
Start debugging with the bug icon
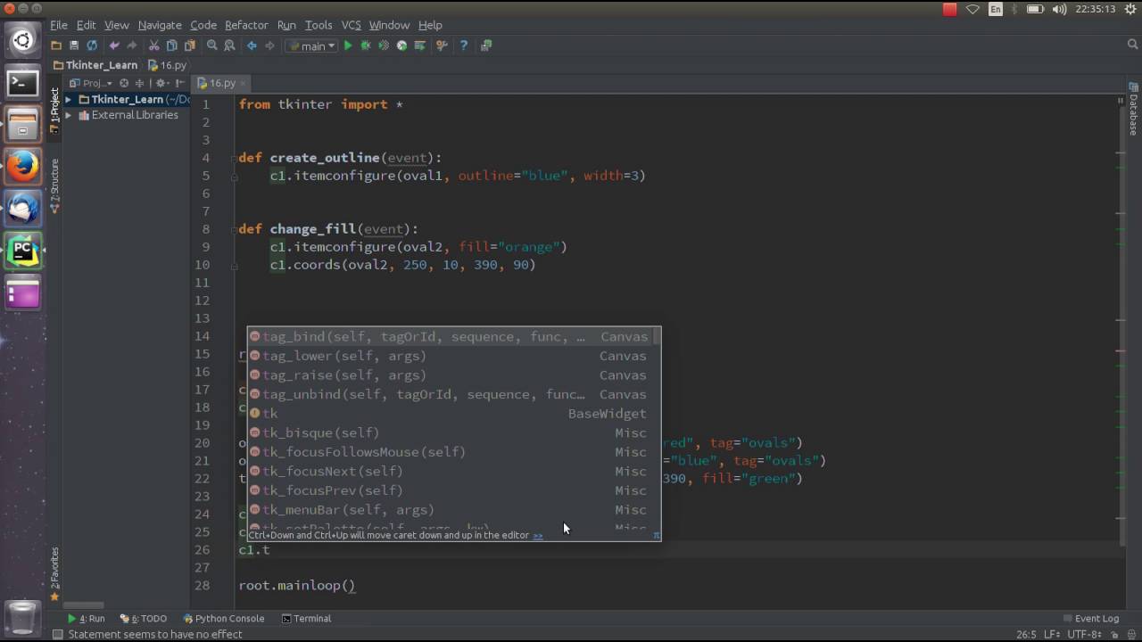365,45
